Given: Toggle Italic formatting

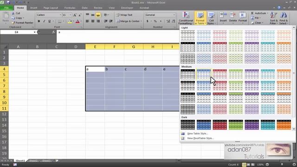Looking at the screenshot, I should click(x=44, y=21).
